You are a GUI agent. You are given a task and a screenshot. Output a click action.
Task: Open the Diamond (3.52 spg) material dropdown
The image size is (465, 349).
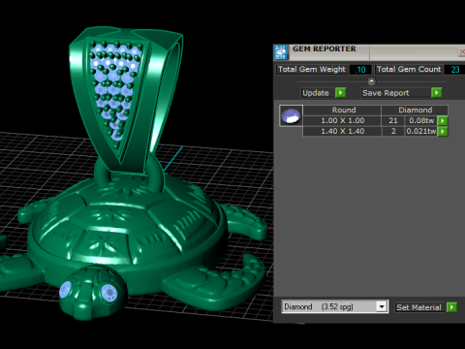click(x=382, y=306)
